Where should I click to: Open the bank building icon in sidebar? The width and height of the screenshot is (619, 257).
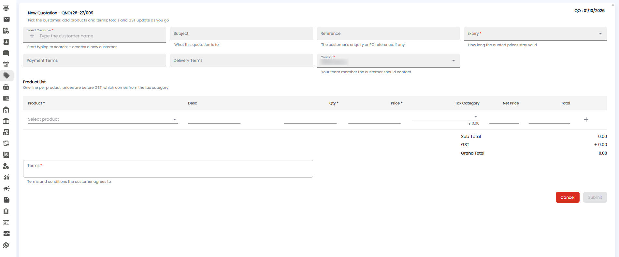pyautogui.click(x=6, y=121)
